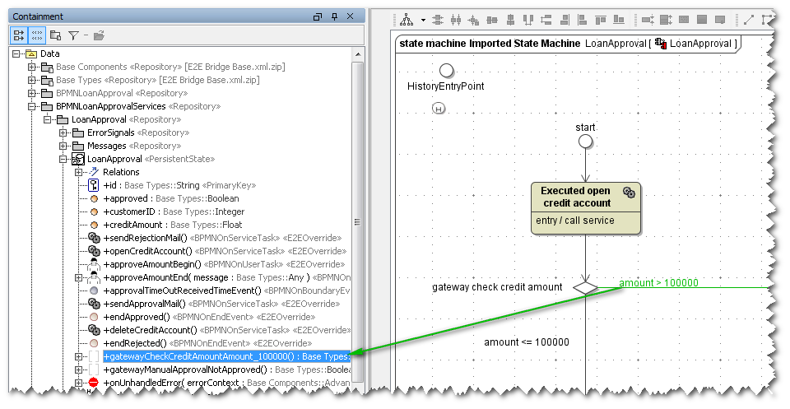Expand the Messages repository node
Screen dimensions: 790x409
63,146
